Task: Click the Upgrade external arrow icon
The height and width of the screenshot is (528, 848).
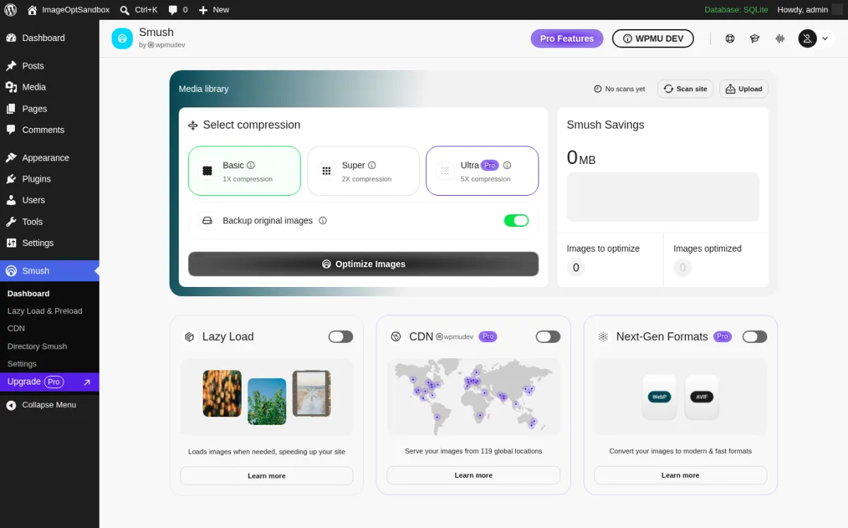Action: pyautogui.click(x=86, y=382)
